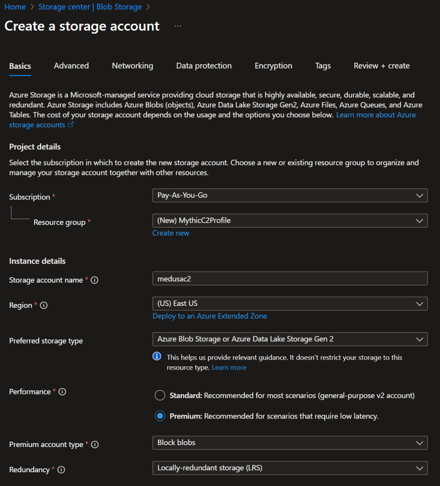
Task: Click info icon next to Storage account name
Action: pos(95,280)
